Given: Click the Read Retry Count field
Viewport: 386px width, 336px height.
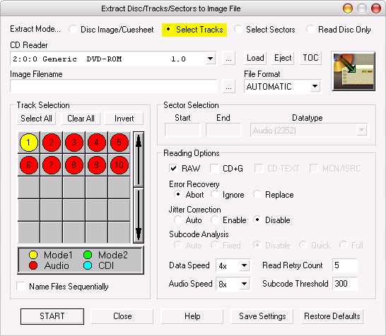Looking at the screenshot, I should click(345, 265).
